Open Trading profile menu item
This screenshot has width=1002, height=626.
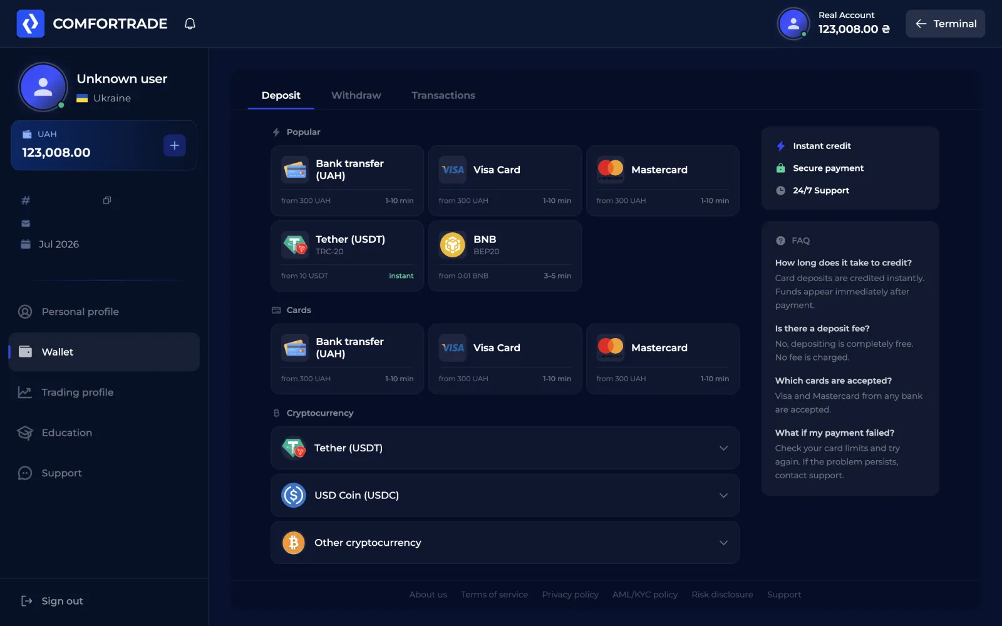pos(104,393)
